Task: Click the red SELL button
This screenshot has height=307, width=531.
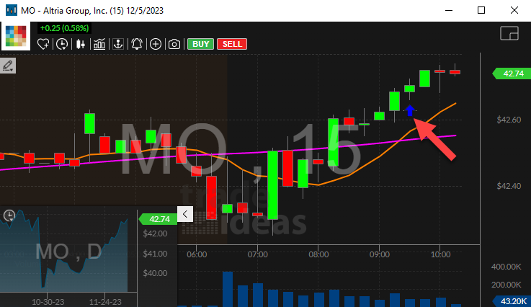Action: point(232,44)
